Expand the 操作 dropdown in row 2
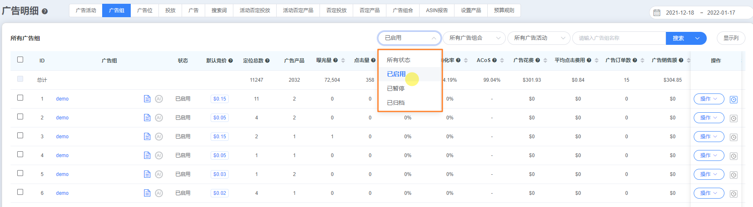 pos(708,118)
